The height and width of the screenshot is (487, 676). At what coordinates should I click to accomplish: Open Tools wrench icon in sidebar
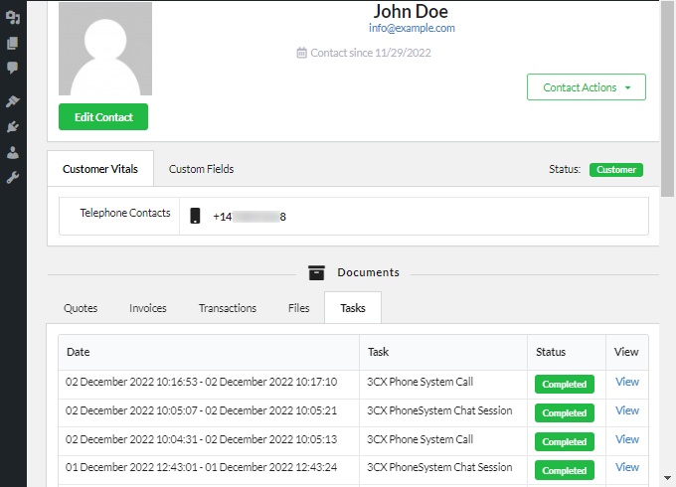[13, 178]
